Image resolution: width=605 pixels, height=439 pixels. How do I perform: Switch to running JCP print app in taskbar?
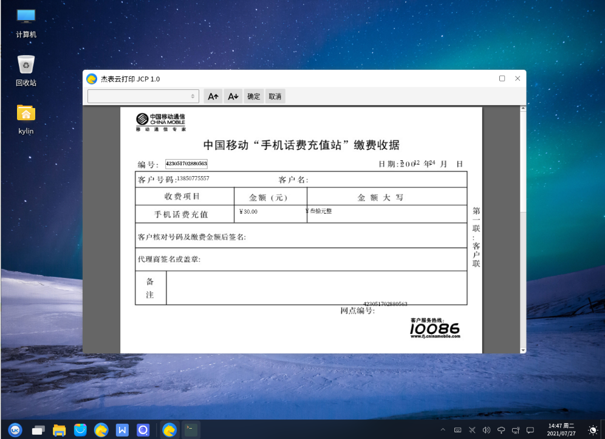pyautogui.click(x=169, y=430)
